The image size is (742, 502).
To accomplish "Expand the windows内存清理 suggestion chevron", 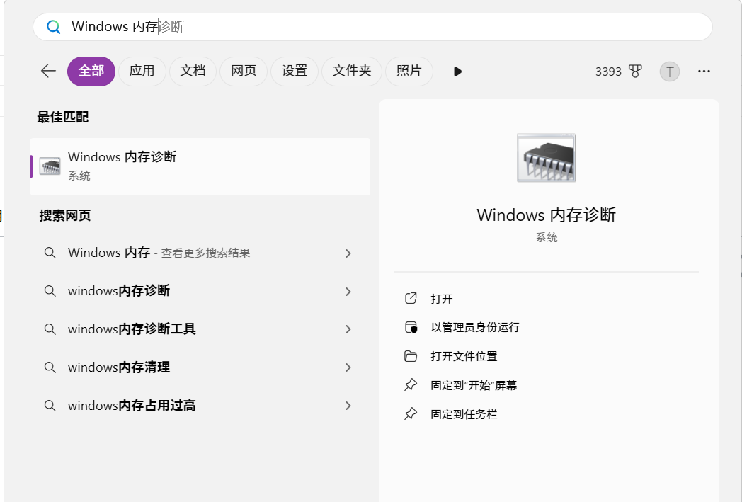I will pyautogui.click(x=348, y=367).
